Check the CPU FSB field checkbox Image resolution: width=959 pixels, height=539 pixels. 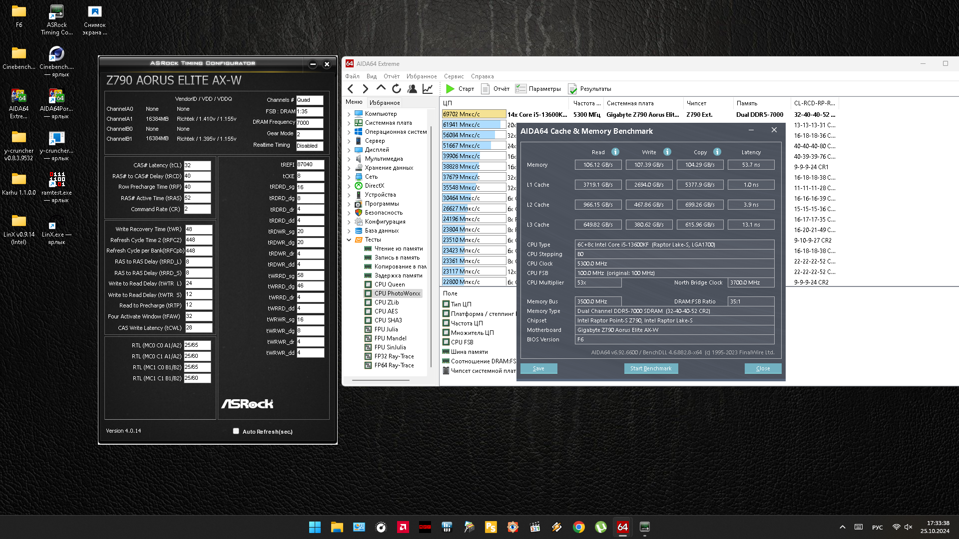point(446,342)
